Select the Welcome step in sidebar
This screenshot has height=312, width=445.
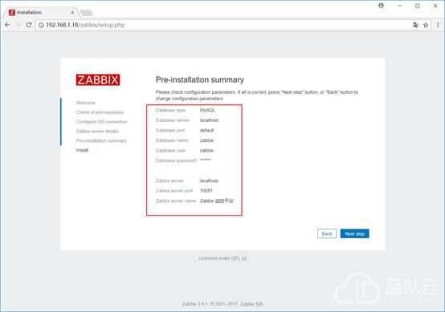pyautogui.click(x=86, y=103)
